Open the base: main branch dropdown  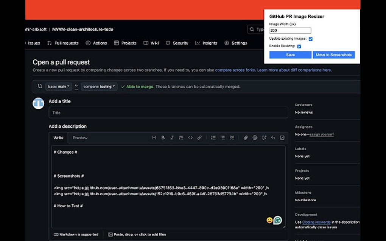coord(58,87)
